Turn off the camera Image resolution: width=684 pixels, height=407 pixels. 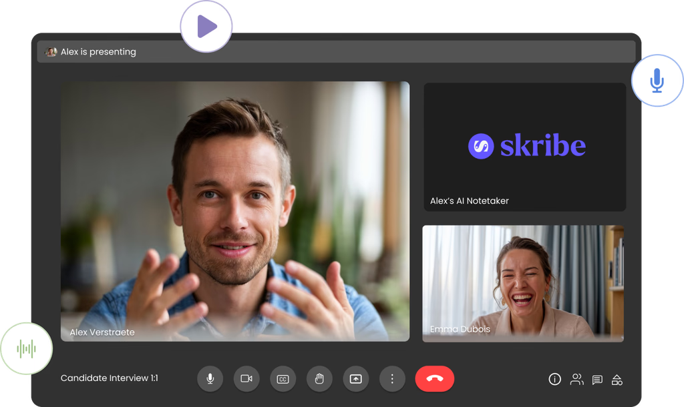coord(246,379)
